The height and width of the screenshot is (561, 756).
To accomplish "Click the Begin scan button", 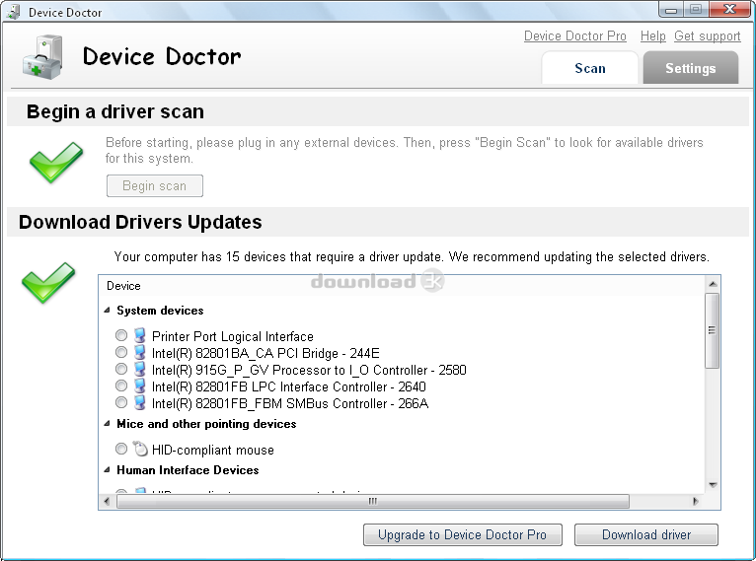I will (155, 186).
